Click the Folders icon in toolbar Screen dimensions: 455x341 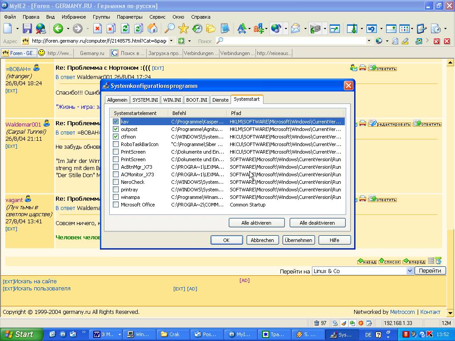(x=211, y=28)
